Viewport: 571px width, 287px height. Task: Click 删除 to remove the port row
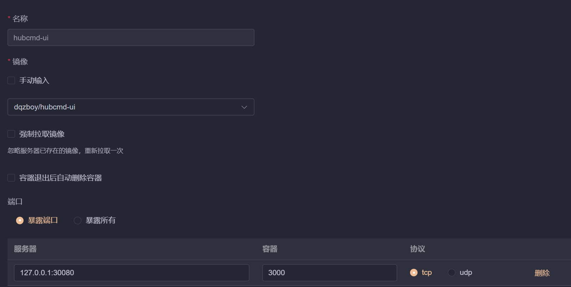(x=542, y=273)
